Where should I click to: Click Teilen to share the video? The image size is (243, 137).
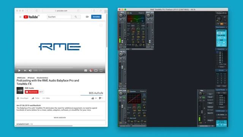tap(36, 98)
